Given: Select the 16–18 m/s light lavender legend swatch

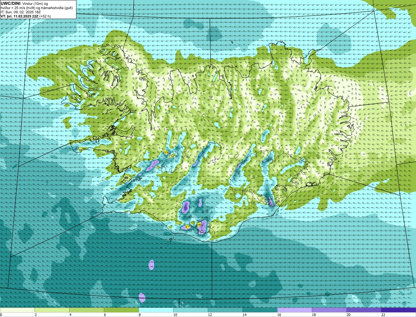Looking at the screenshot, I should click(294, 310).
